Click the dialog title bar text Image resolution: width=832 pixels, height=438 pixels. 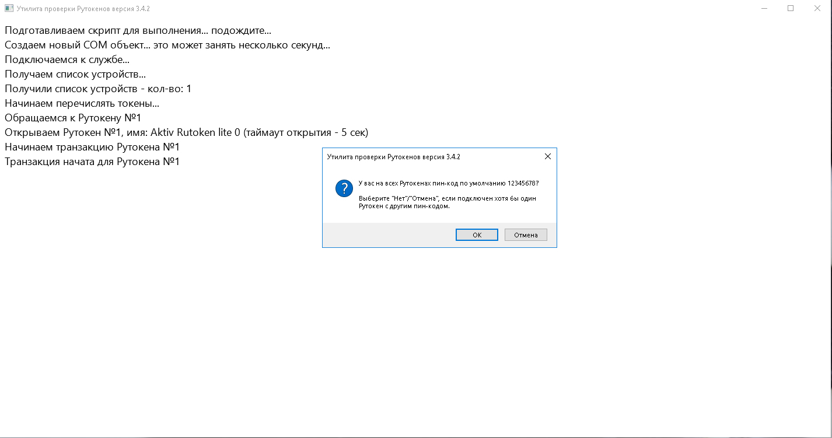click(x=394, y=156)
